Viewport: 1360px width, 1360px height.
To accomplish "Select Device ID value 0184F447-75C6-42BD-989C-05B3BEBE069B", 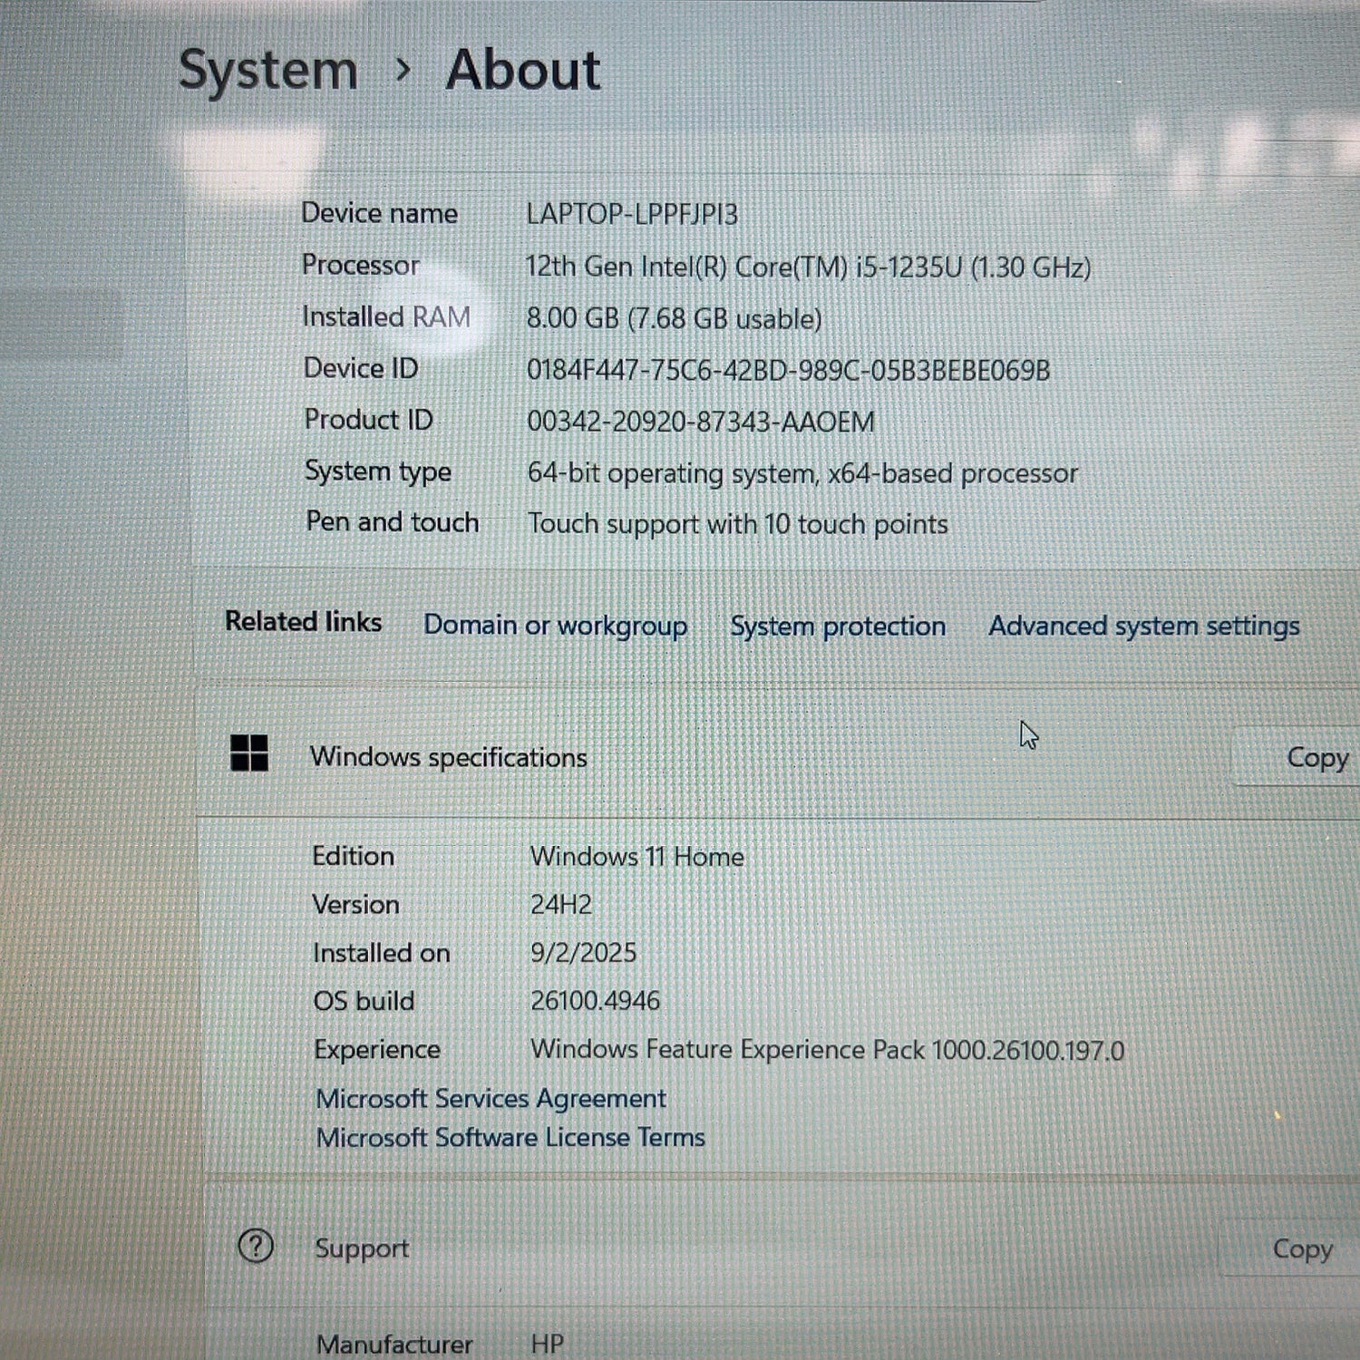I will (788, 371).
